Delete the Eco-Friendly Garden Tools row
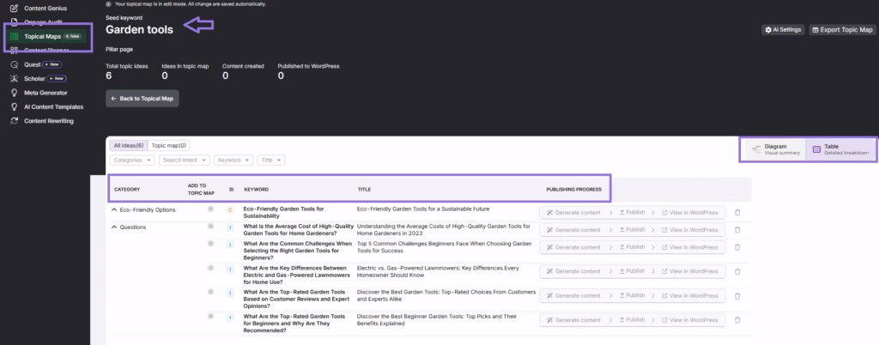 click(737, 213)
